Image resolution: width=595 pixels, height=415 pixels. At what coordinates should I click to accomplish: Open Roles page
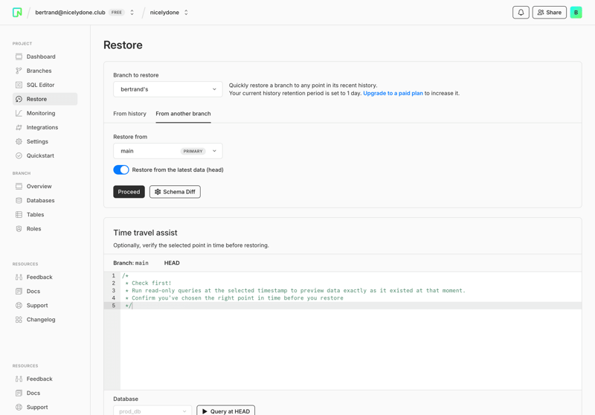point(45,229)
